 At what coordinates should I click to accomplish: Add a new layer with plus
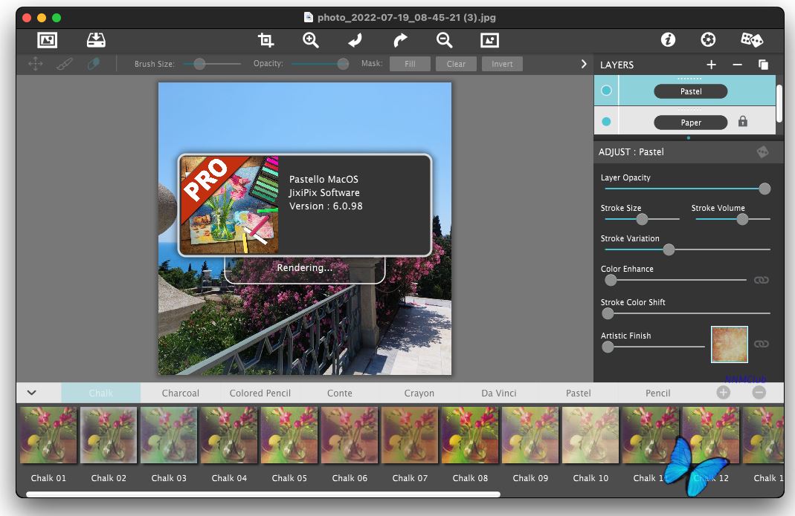[x=712, y=65]
